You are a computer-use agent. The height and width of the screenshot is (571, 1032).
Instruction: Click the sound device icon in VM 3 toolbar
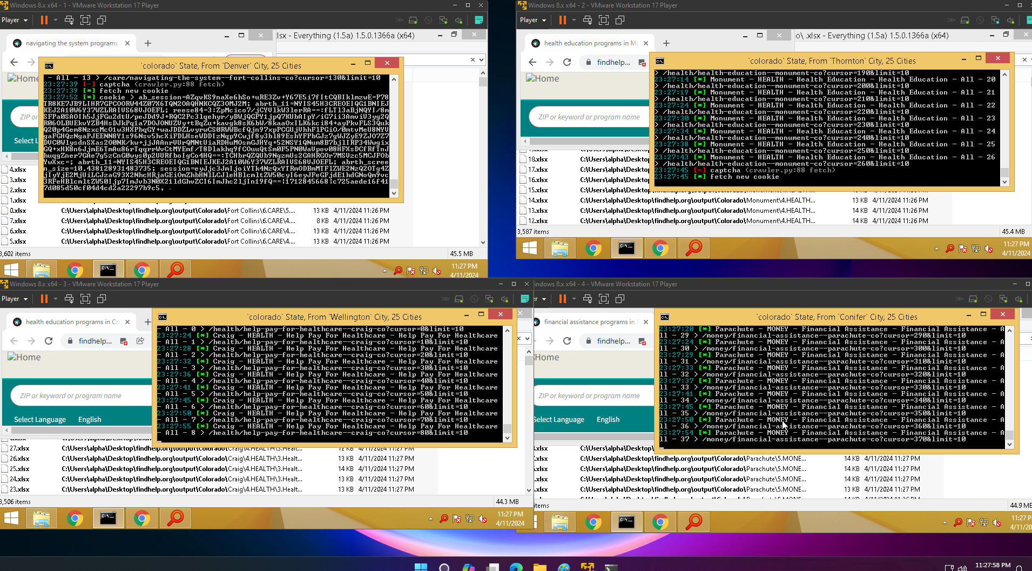[504, 299]
